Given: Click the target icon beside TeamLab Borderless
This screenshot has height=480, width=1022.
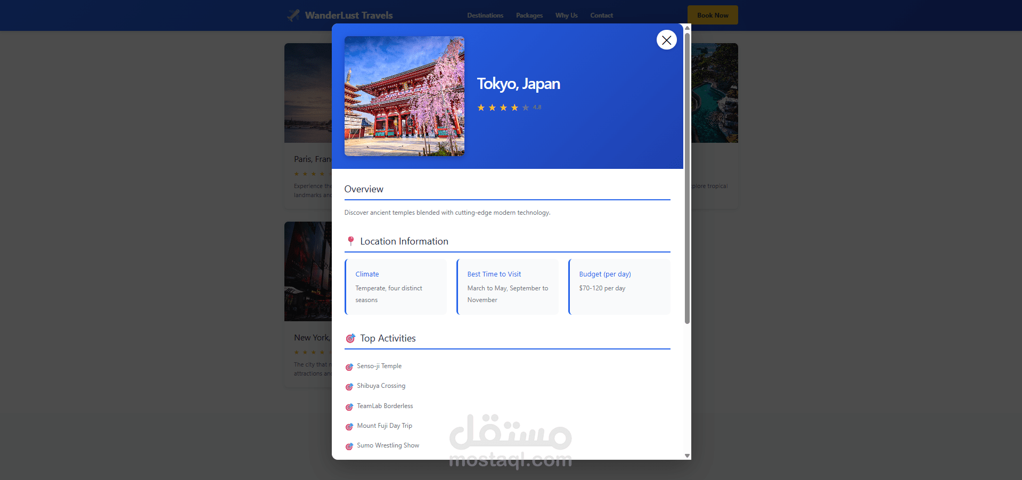Looking at the screenshot, I should 349,406.
